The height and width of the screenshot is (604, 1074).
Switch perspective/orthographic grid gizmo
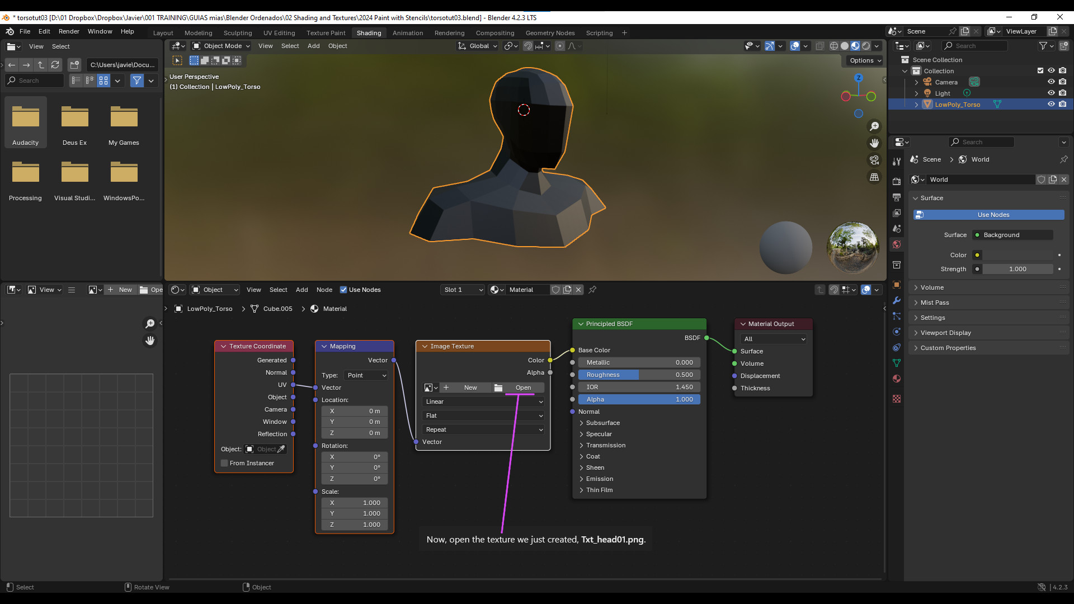[x=874, y=177]
